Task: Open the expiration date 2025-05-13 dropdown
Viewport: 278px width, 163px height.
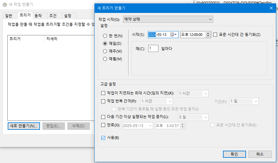Action: [137, 125]
